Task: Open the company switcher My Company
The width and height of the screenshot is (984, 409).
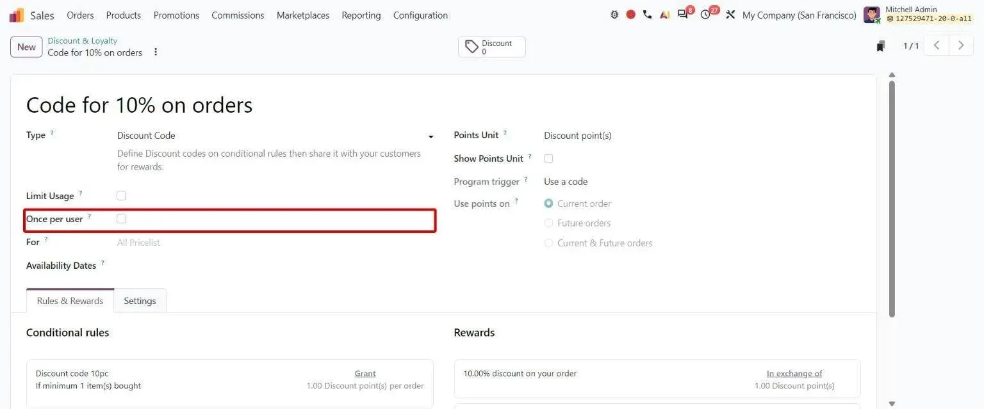Action: [x=799, y=15]
